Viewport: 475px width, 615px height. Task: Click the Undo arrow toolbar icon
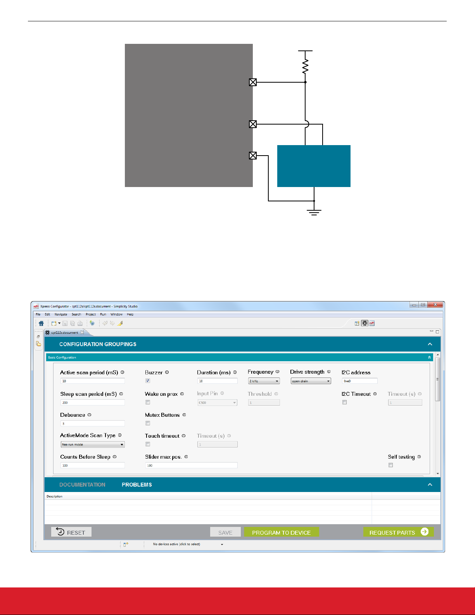coord(105,323)
